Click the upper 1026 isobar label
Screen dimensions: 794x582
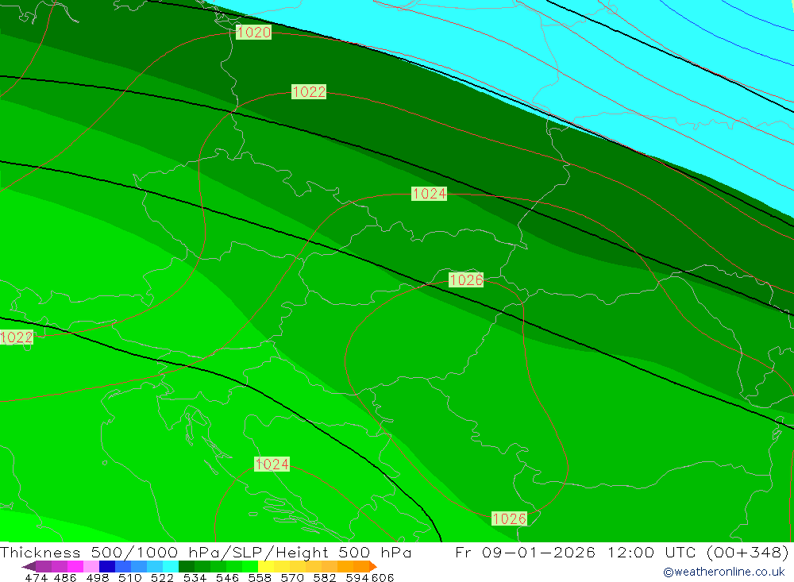coord(466,280)
